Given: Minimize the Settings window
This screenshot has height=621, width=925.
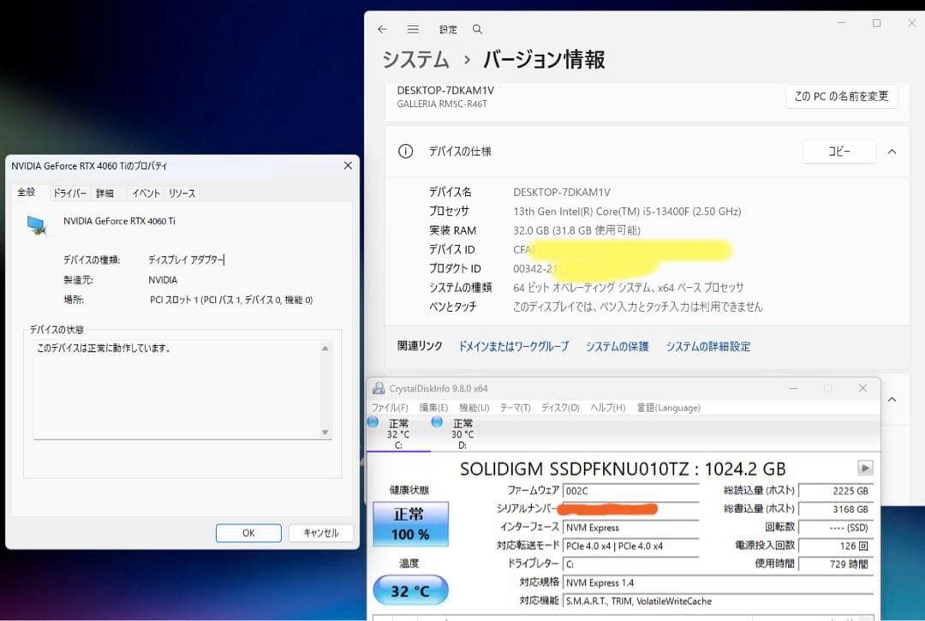Looking at the screenshot, I should 842,23.
